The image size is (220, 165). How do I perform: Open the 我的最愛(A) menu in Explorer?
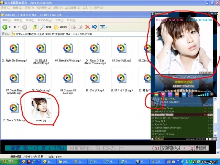[x=45, y=20]
